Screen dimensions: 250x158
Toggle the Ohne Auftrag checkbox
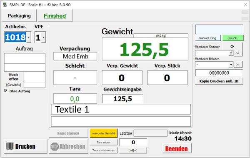pos(6,91)
